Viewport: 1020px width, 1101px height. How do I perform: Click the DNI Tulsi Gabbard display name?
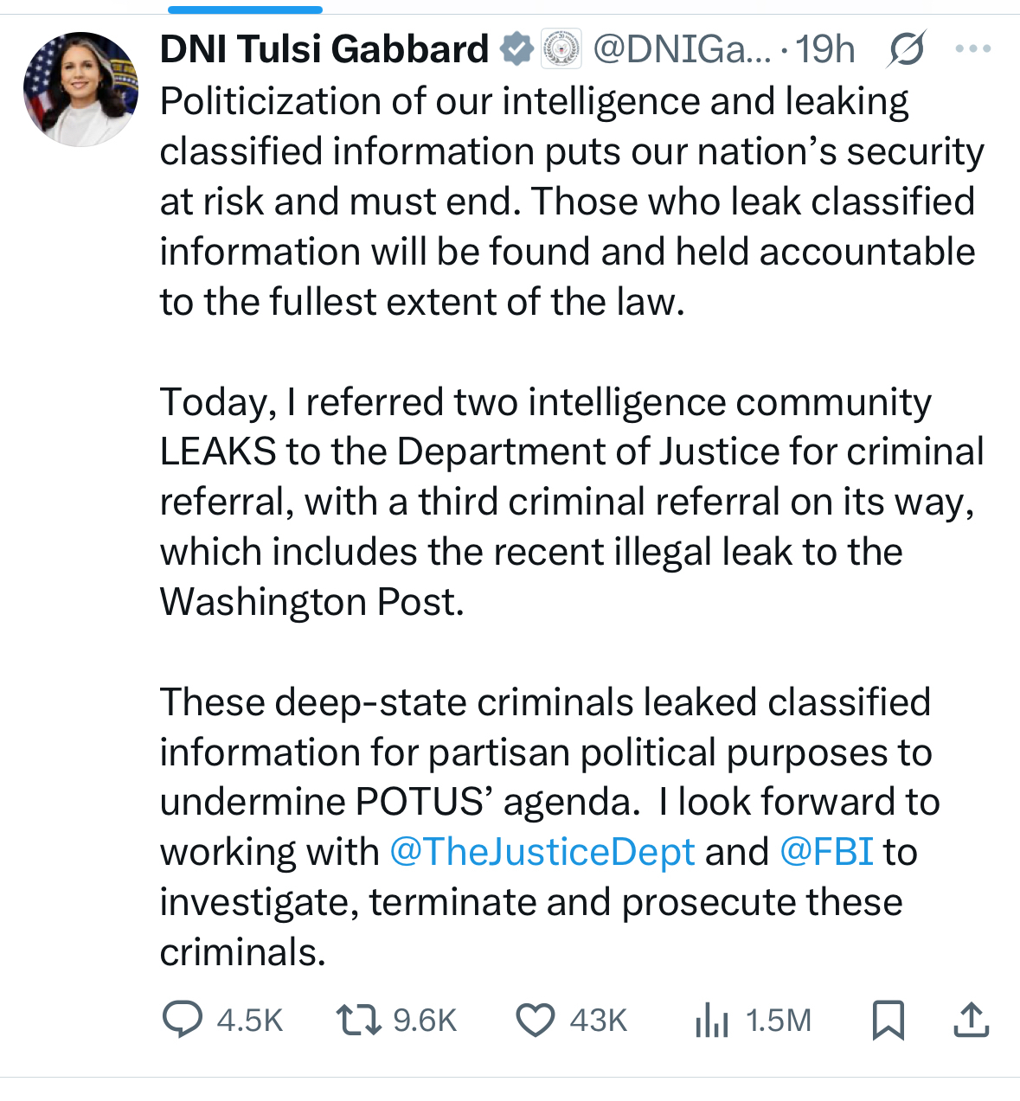324,49
